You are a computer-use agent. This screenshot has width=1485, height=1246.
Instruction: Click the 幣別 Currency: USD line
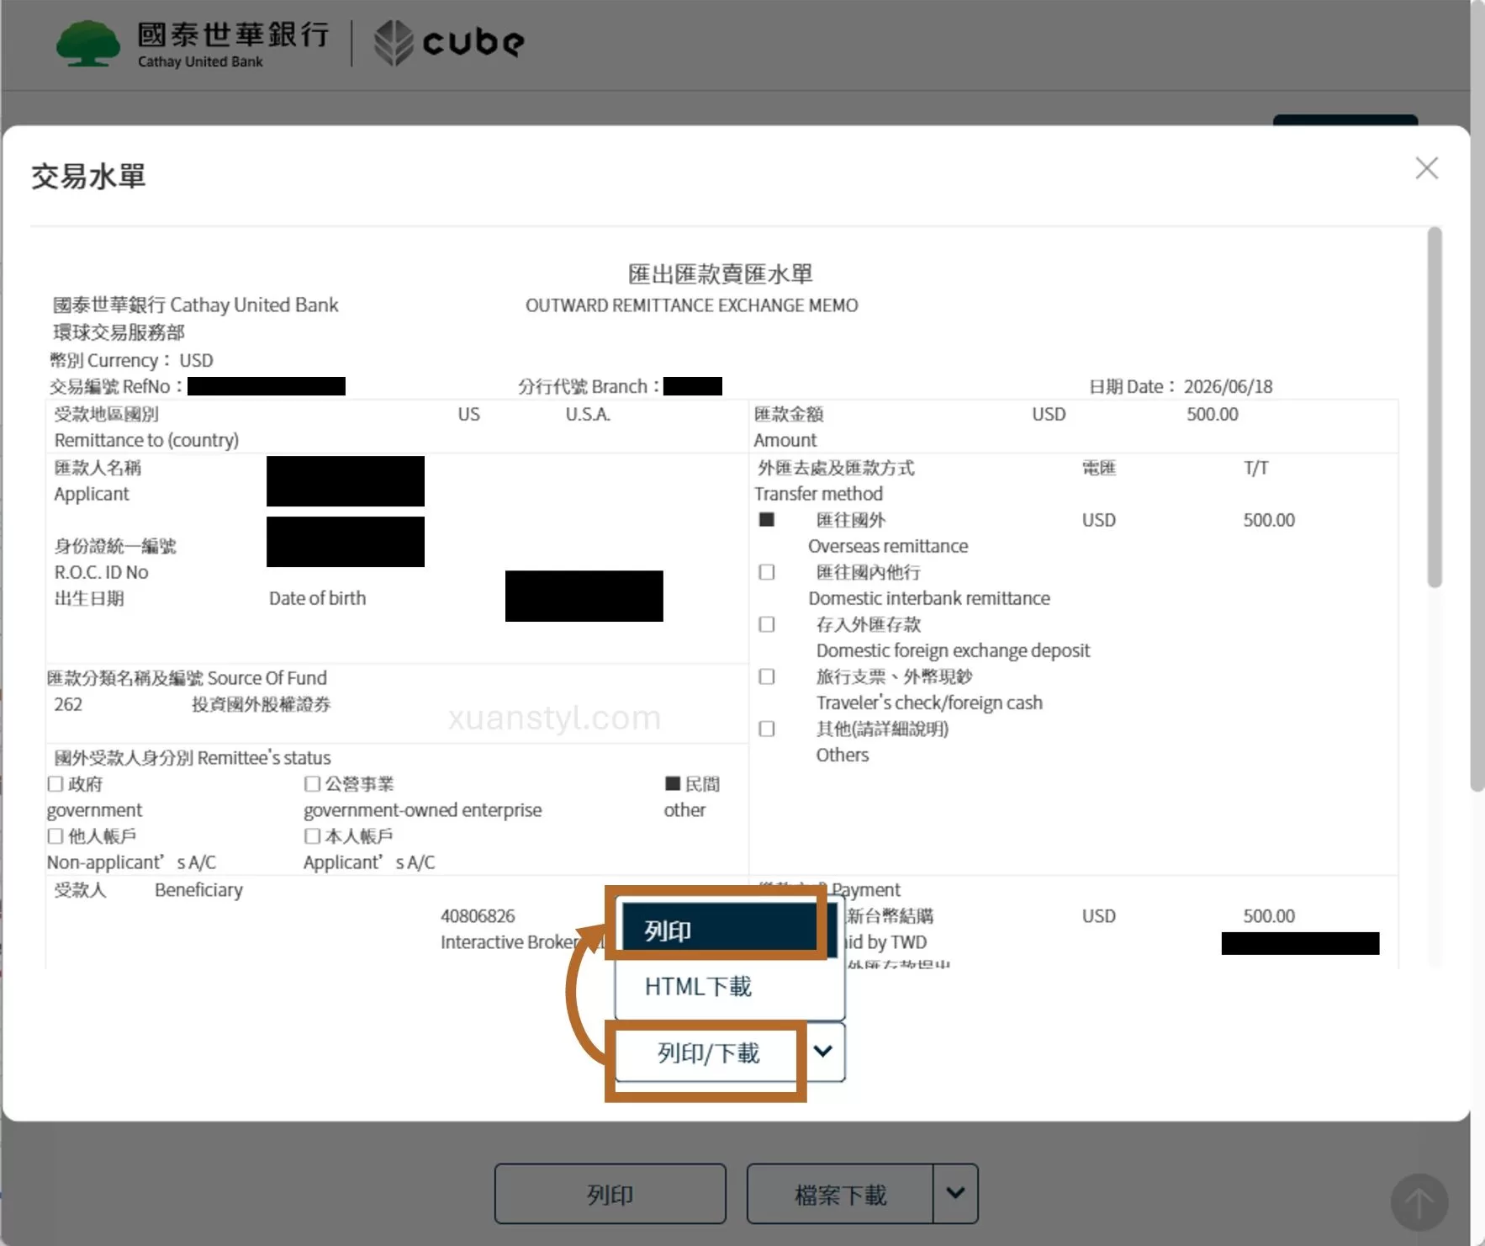coord(131,360)
